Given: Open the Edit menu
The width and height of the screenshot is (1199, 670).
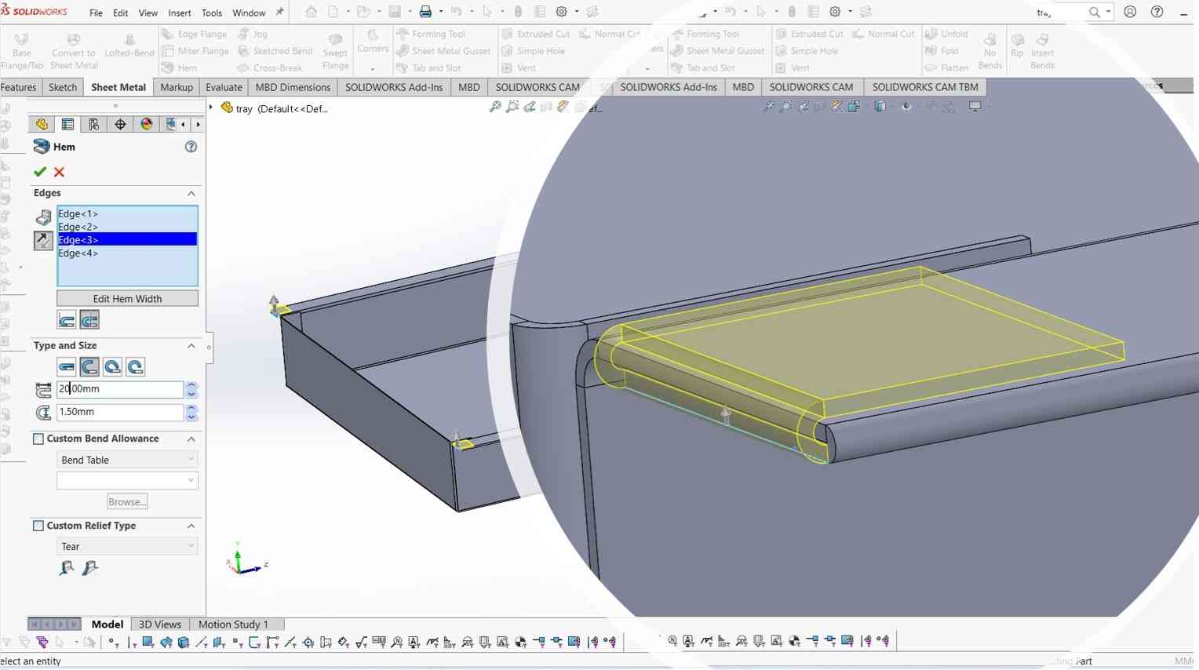Looking at the screenshot, I should pos(120,13).
